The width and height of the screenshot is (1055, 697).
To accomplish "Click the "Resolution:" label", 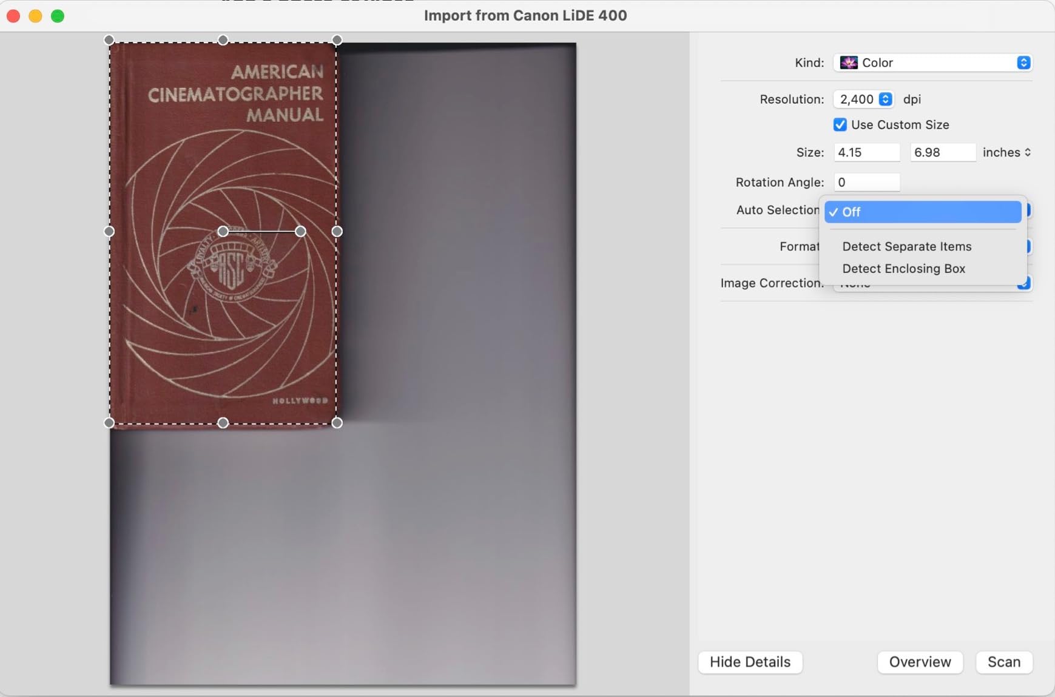I will pos(792,99).
